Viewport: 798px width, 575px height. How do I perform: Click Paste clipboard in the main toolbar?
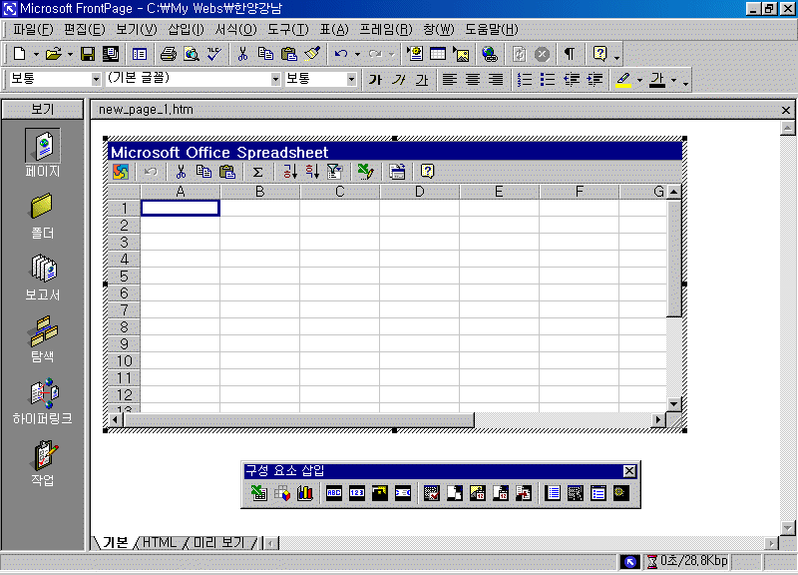[x=288, y=54]
